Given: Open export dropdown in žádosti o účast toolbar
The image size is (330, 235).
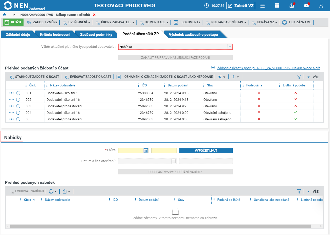Looking at the screenshot, I should tap(235, 77).
